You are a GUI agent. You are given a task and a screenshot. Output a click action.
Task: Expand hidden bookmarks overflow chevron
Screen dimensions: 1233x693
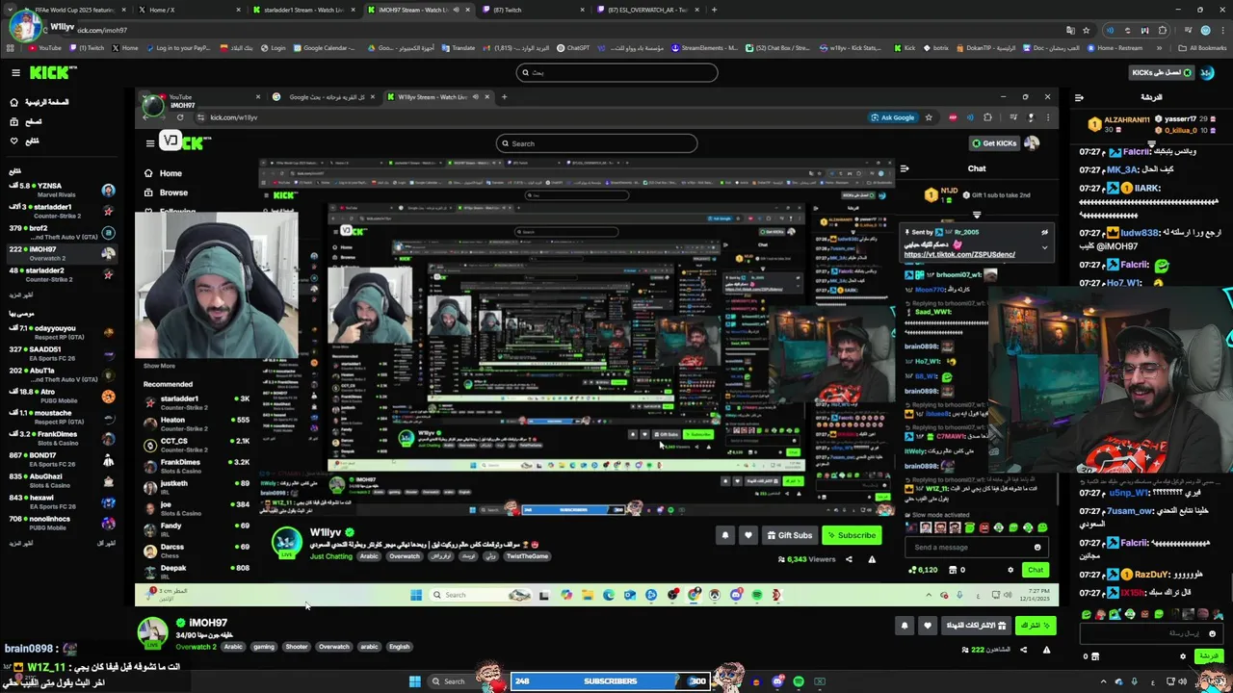click(x=1160, y=47)
